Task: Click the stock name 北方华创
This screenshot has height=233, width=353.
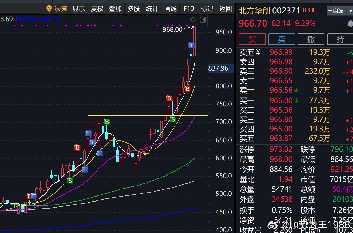Action: [x=254, y=10]
